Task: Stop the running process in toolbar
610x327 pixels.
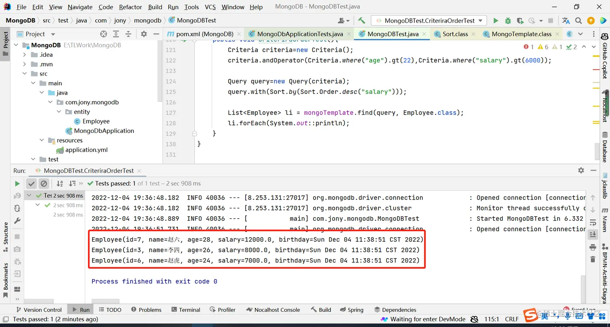Action: tap(551, 21)
